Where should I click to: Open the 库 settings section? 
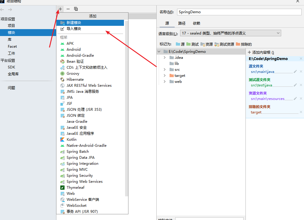tap(10, 40)
